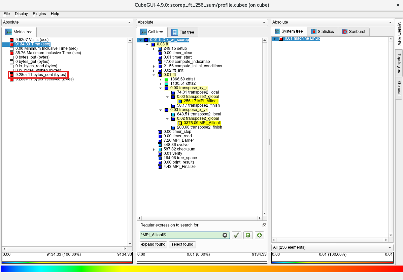Switch to the Flat tree tab

(183, 32)
